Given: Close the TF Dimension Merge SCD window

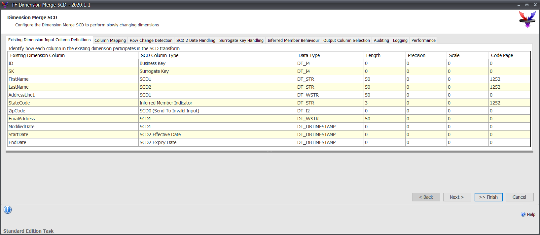Looking at the screenshot, I should tap(535, 5).
